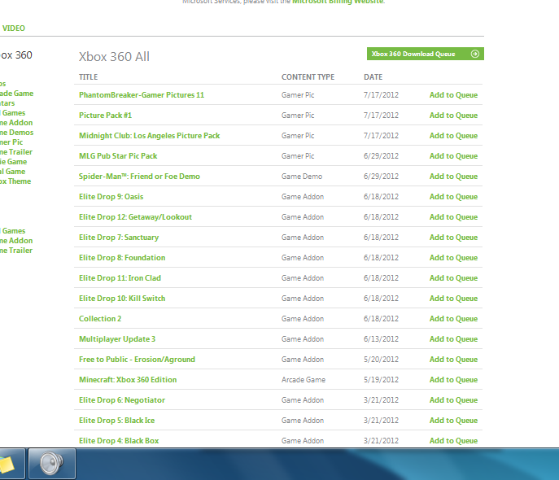This screenshot has width=559, height=480.
Task: Open Elite Drop 5: Black Ice link
Action: [x=116, y=420]
